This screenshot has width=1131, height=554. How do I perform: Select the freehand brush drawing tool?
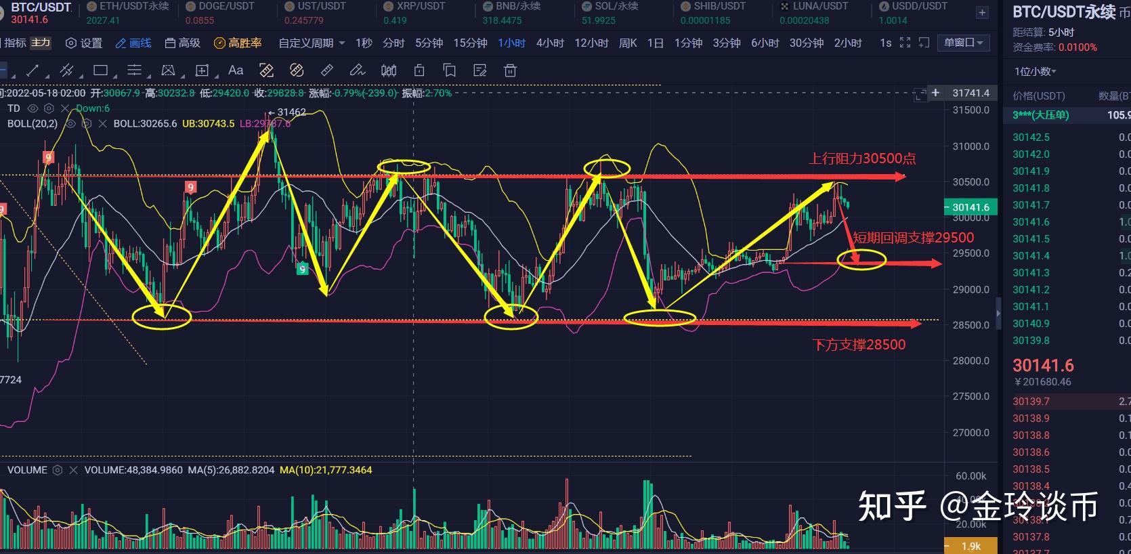[357, 70]
